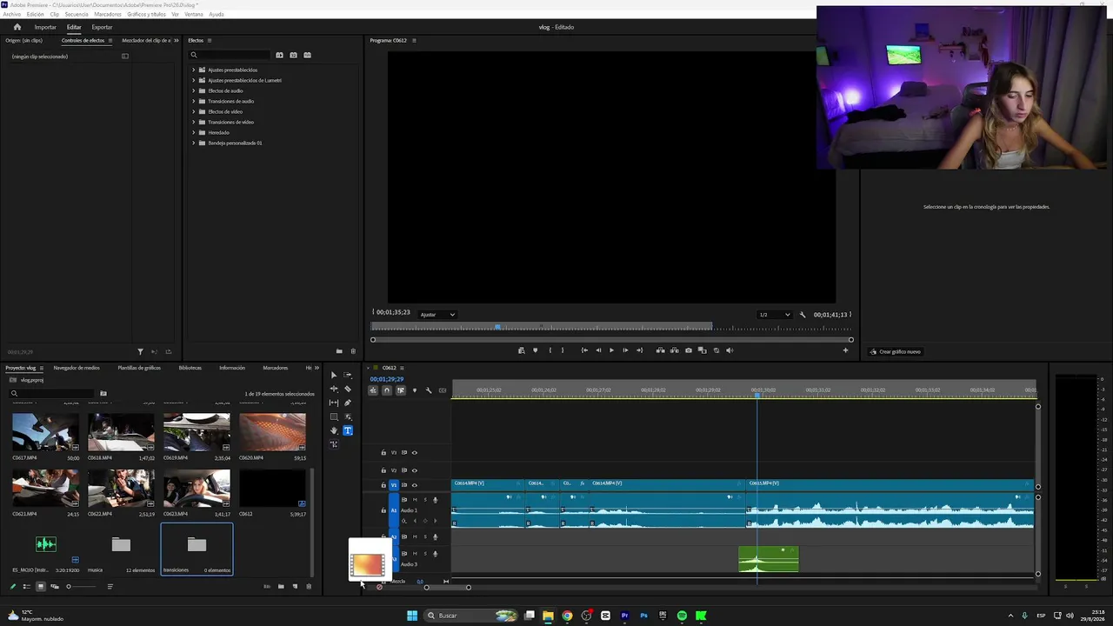Select the Selection arrow tool
Screen dimensions: 1113x626
coord(334,375)
